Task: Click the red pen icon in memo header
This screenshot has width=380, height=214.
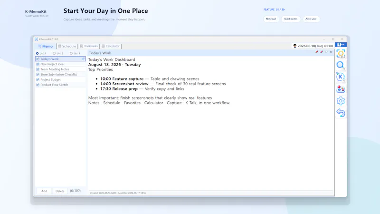Action: click(316, 52)
